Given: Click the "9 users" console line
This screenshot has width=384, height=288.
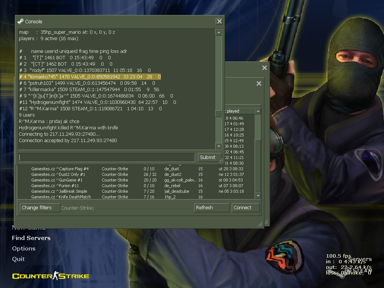Looking at the screenshot, I should [x=27, y=115].
